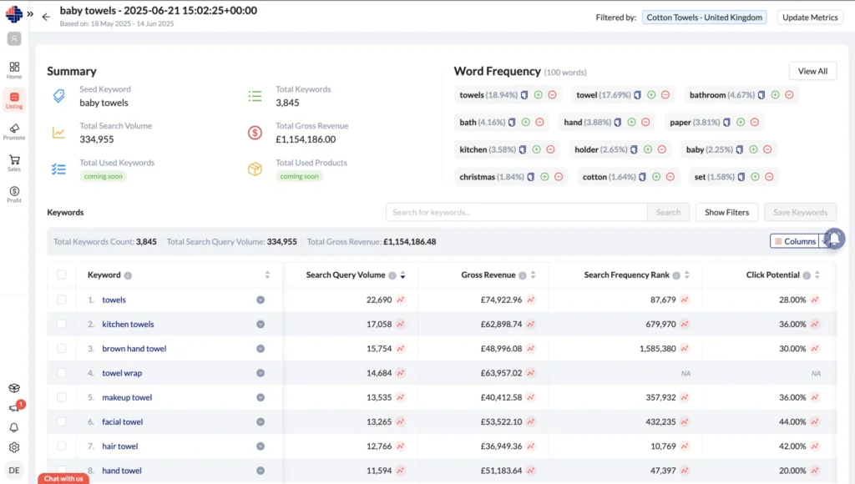Click the Show Filters button

point(727,212)
